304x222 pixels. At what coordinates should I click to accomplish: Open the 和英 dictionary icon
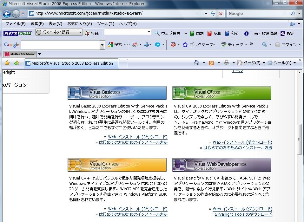(x=227, y=34)
